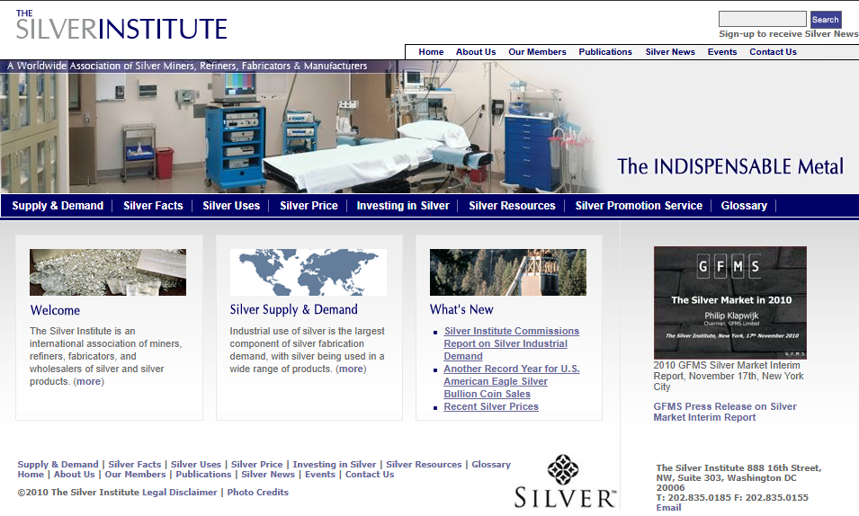The width and height of the screenshot is (859, 516).
Task: Click the Search button
Action: point(825,19)
